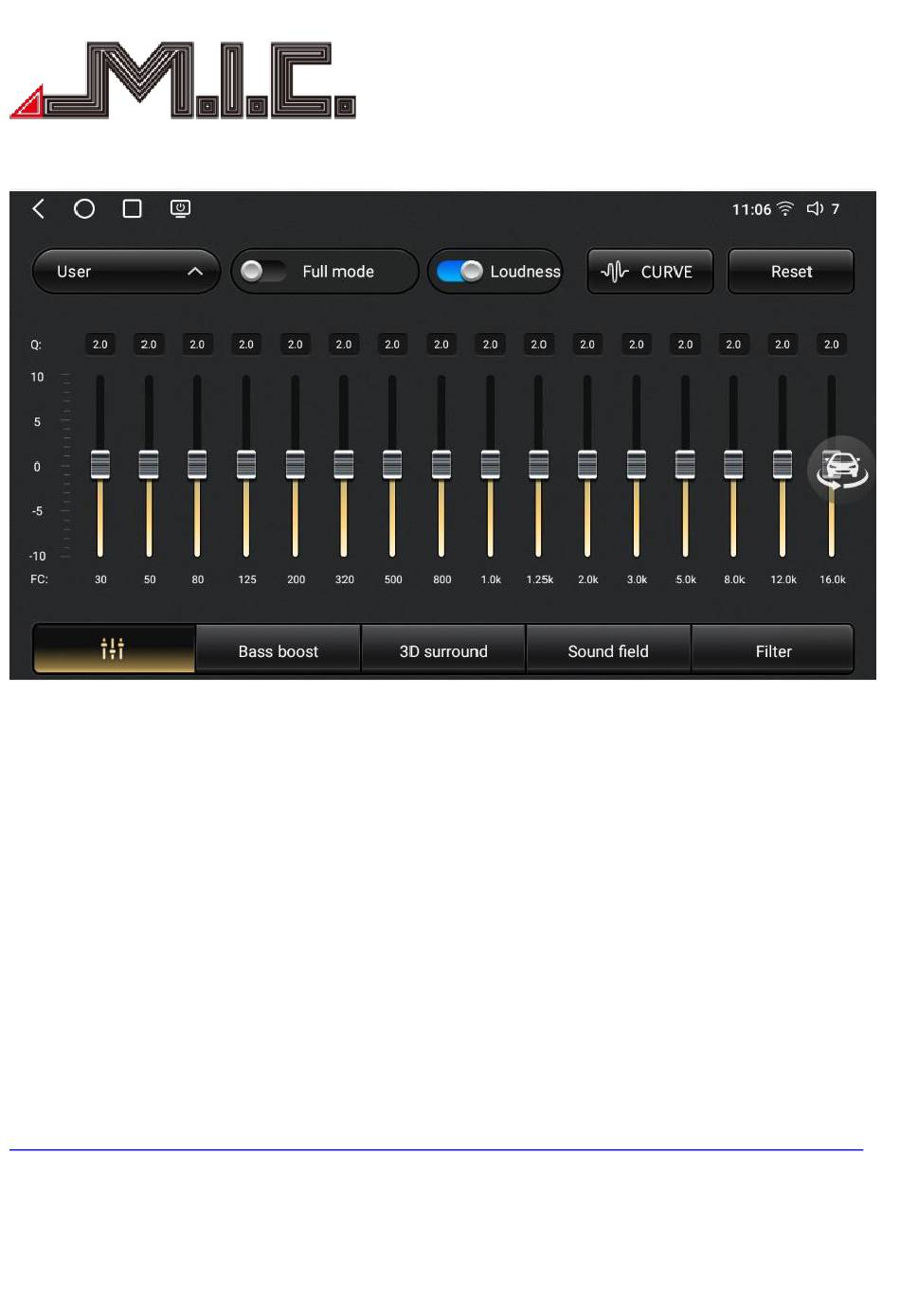The height and width of the screenshot is (1315, 900).
Task: Click the Reset button
Action: click(x=791, y=272)
